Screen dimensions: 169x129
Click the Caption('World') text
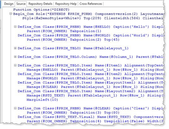pyautogui.click(x=131, y=35)
